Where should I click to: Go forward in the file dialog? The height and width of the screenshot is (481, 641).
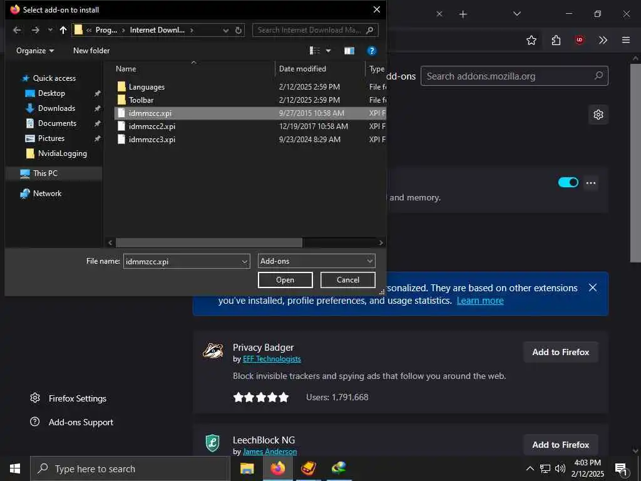[36, 30]
